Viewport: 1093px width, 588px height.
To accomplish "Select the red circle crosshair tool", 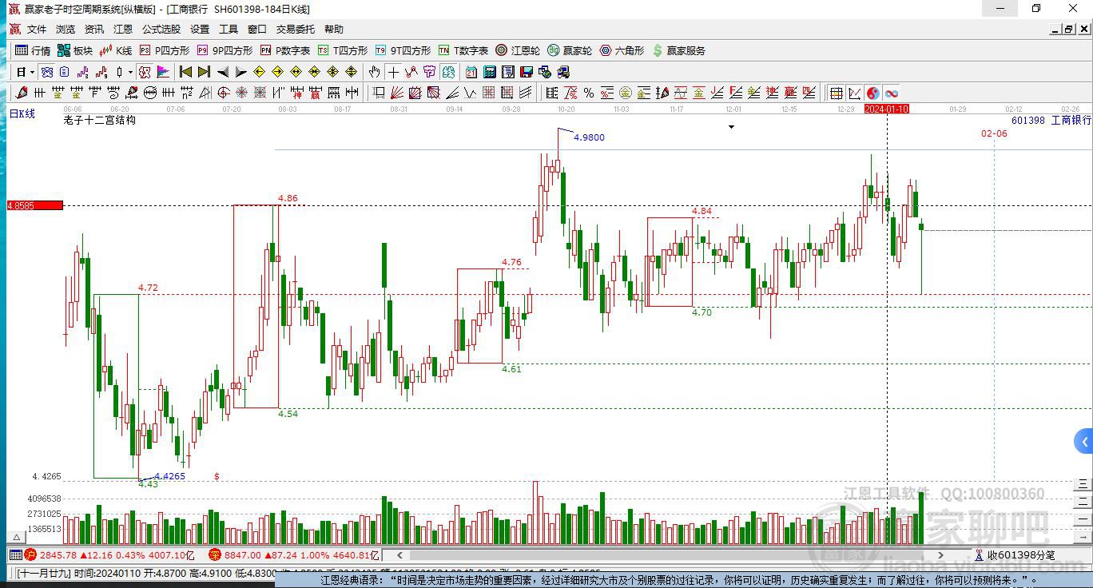I will click(224, 93).
